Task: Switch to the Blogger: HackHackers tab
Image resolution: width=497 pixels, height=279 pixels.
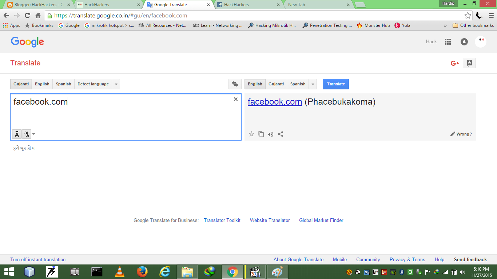Action: pos(38,5)
